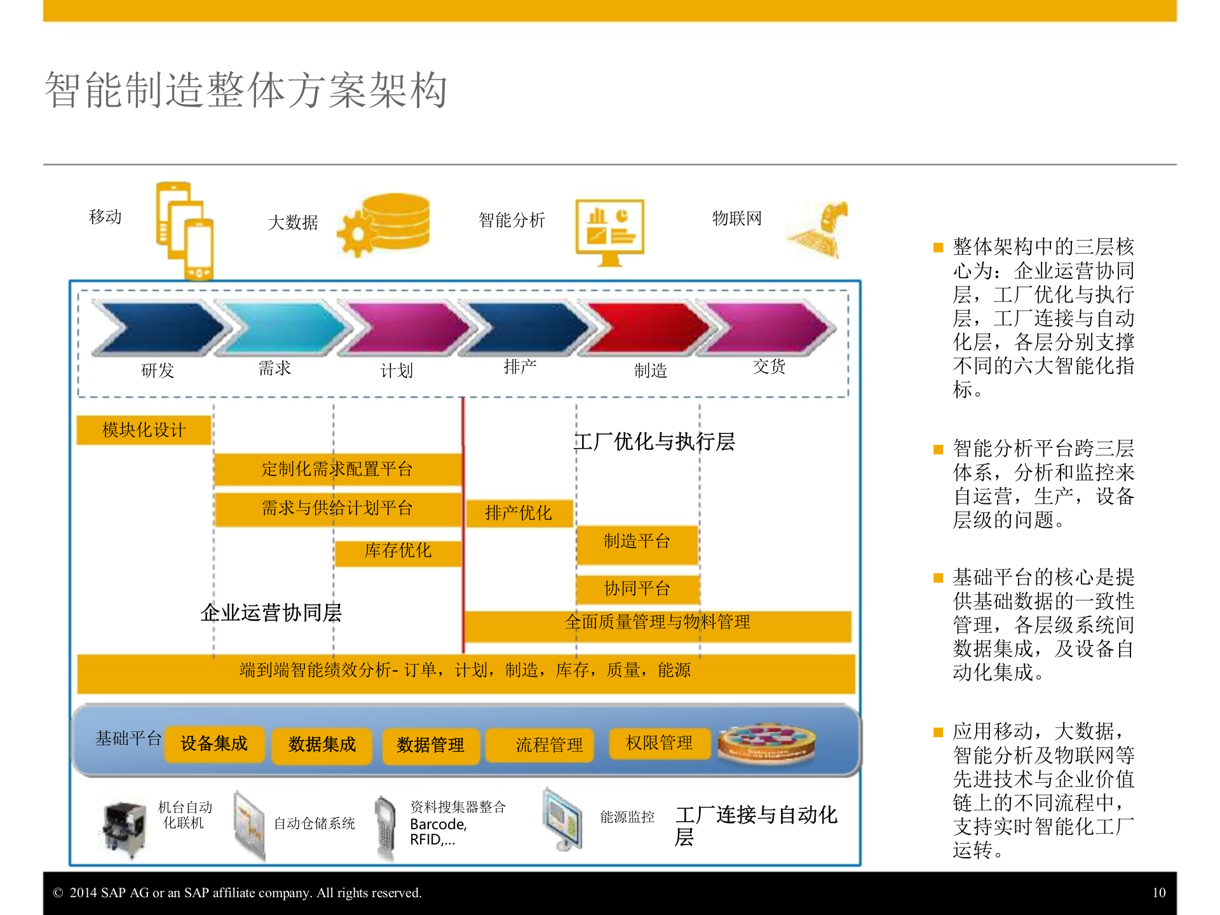Toggle the bullet beside 整体架构中的三层核心 text
1220x915 pixels.
click(937, 247)
